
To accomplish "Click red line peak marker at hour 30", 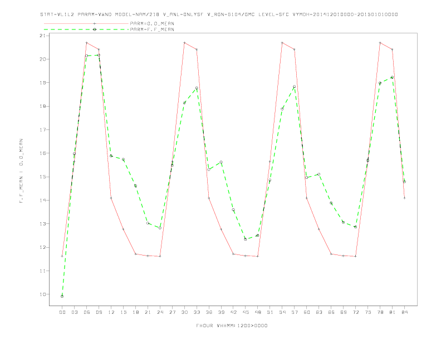I will click(184, 43).
